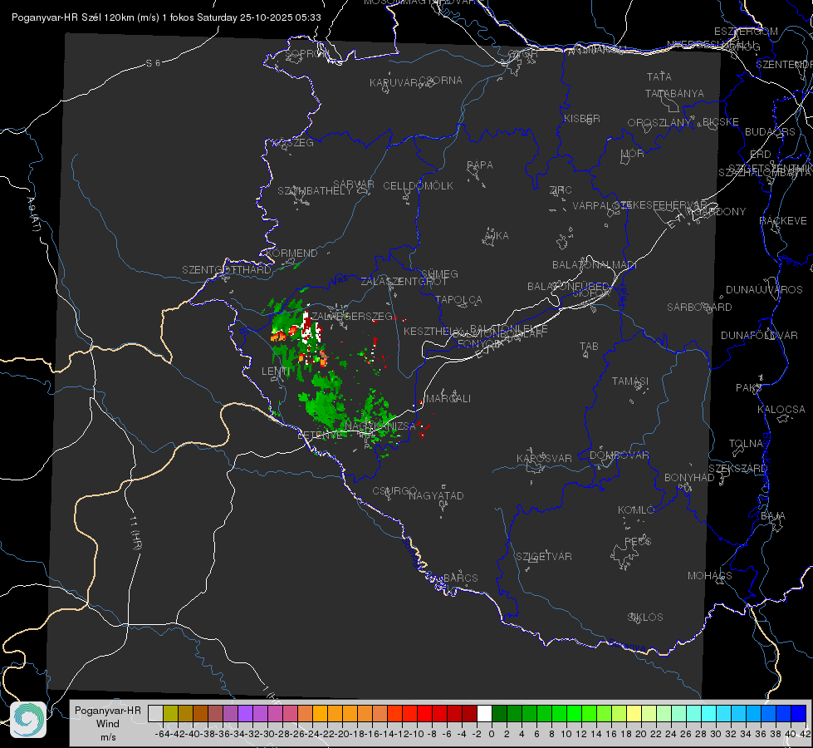Viewport: 813px width, 748px height.
Task: Click the TATA city label
Action: pyautogui.click(x=659, y=76)
